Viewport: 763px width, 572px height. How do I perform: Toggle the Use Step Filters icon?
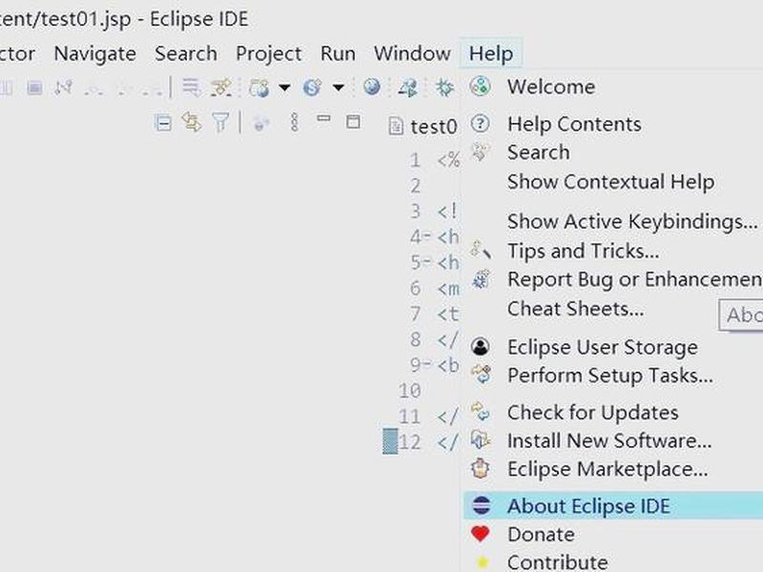[x=220, y=88]
